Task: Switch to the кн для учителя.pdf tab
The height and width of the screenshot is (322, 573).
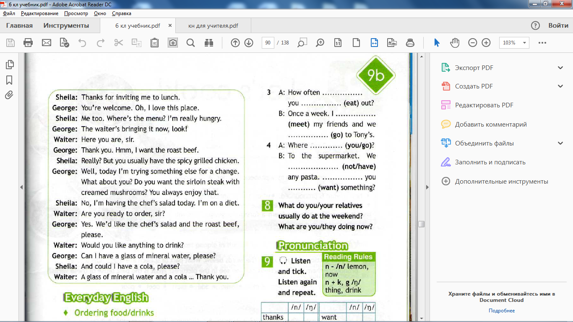Action: 213,26
